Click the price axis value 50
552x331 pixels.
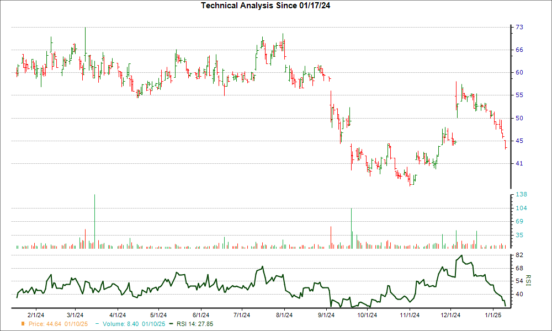(519, 118)
